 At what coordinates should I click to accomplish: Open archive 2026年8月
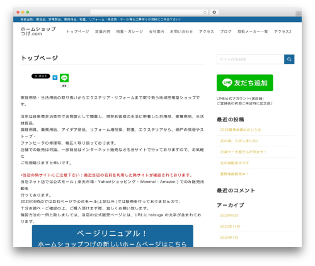tap(229, 216)
